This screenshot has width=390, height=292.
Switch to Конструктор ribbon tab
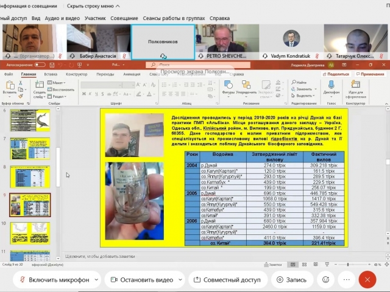click(x=77, y=74)
